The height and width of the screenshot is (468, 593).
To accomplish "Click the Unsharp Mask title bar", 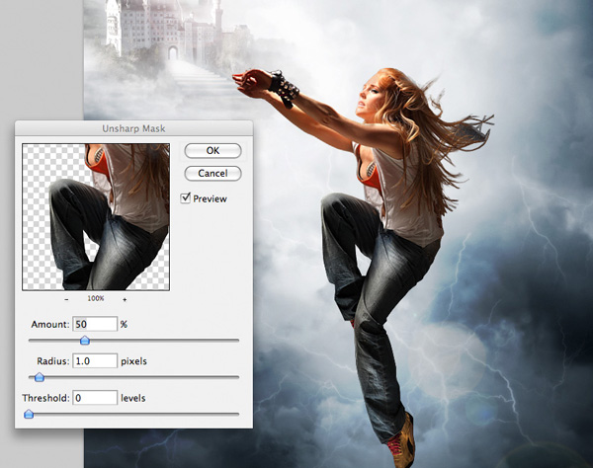I will 131,129.
